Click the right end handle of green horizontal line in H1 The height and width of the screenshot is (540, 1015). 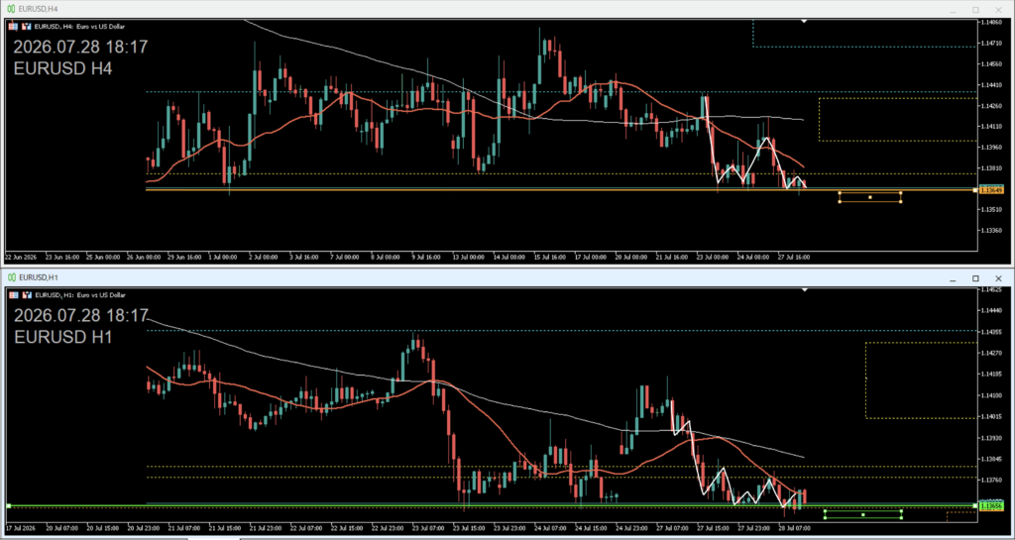point(975,505)
